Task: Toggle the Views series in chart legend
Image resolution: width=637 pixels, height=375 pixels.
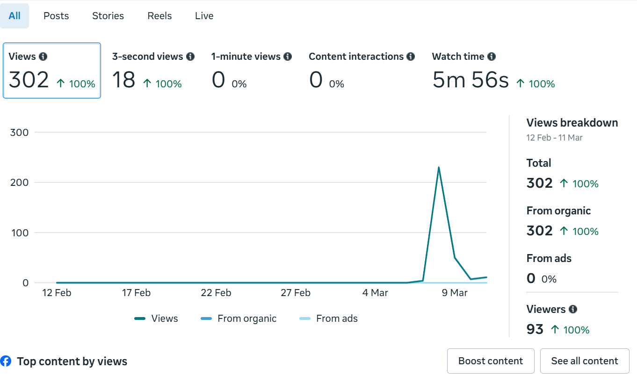Action: tap(156, 318)
